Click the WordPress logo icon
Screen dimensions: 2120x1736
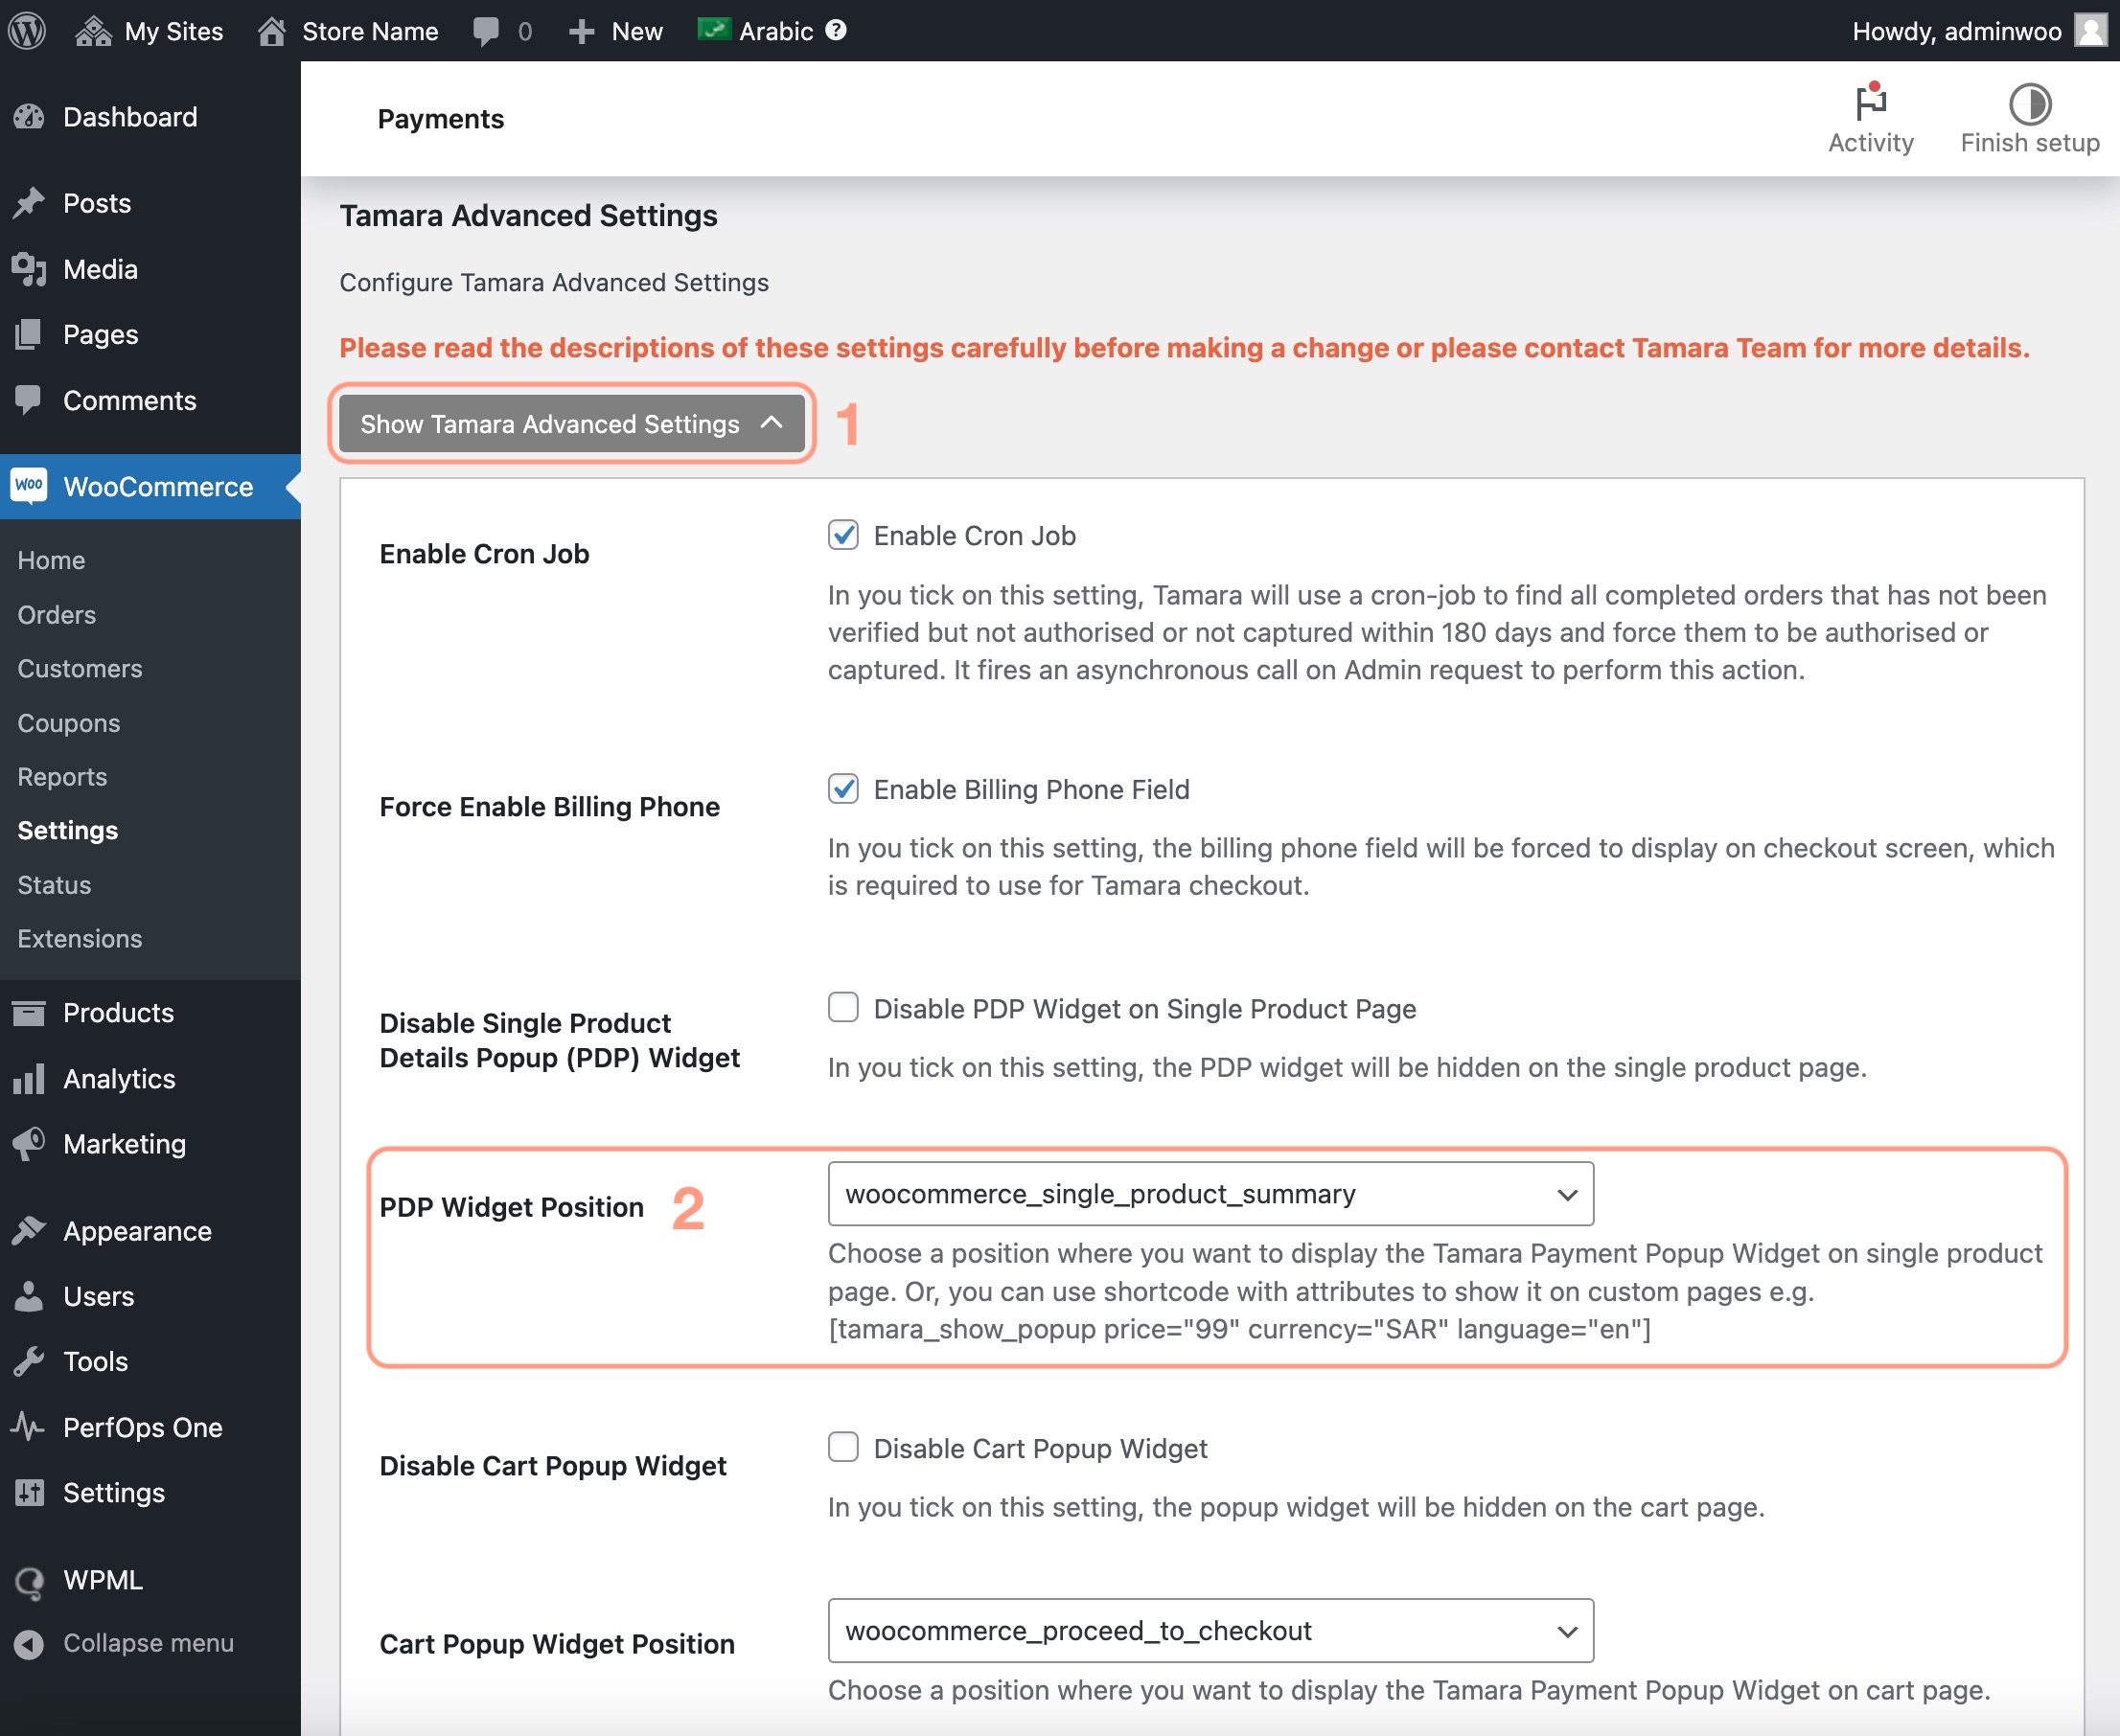pyautogui.click(x=28, y=30)
